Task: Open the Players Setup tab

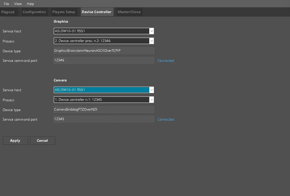Action: (64, 12)
